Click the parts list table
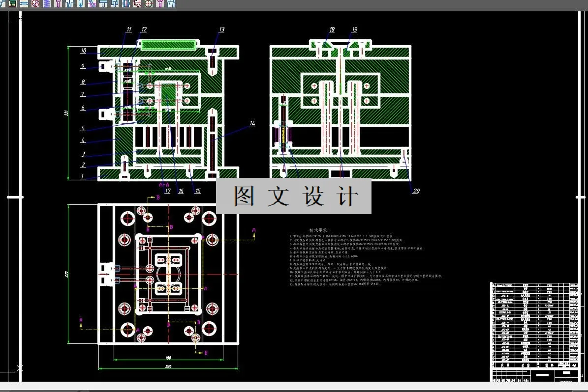Viewport: 588px width, 392px height. [535, 325]
